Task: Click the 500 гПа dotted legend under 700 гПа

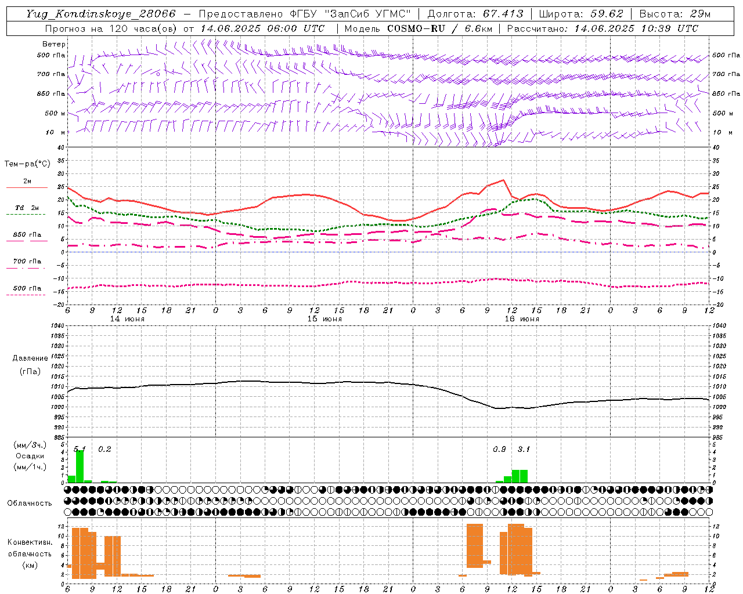Action: (27, 291)
